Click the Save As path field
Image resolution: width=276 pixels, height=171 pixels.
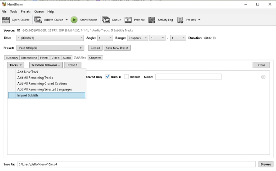coord(137,164)
